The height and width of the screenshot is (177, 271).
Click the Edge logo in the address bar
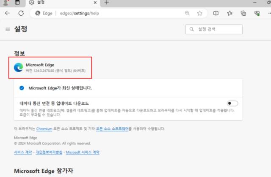click(38, 13)
